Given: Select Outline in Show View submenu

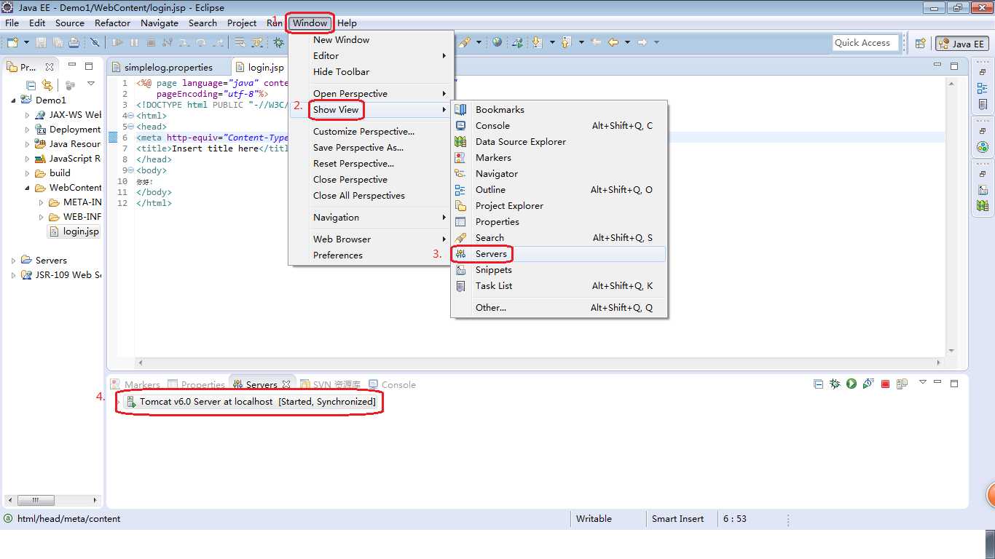Looking at the screenshot, I should [559, 189].
